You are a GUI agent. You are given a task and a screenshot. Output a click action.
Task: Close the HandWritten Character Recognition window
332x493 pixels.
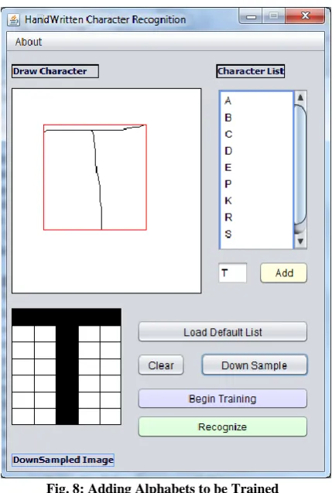(x=305, y=15)
